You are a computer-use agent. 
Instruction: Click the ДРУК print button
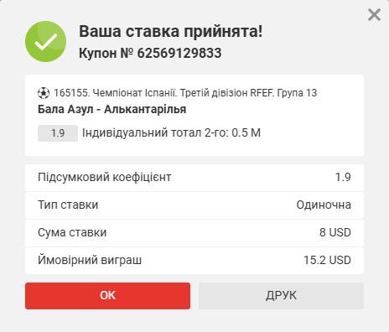[281, 296]
